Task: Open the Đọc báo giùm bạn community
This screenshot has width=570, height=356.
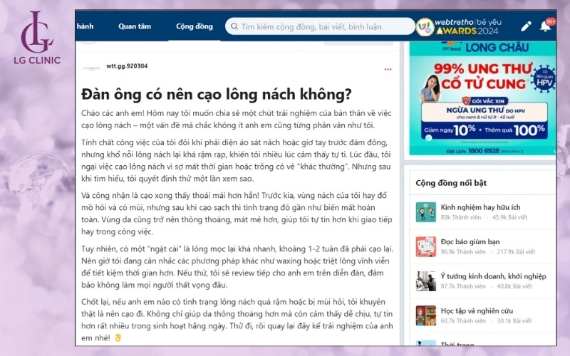Action: (470, 241)
